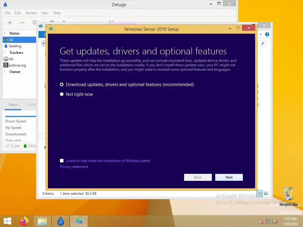The image size is (303, 227).
Task: Expand the ribbon chevron in File Explorer
Action: click(x=261, y=34)
